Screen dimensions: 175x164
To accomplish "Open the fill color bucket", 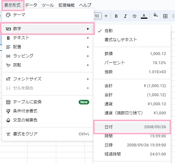I will coord(156,16).
